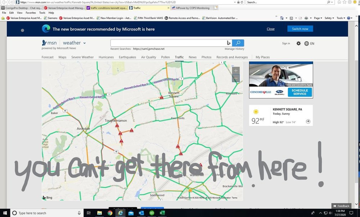Open the Manage History link
Viewport: 360px width, 217px height.
pyautogui.click(x=234, y=49)
